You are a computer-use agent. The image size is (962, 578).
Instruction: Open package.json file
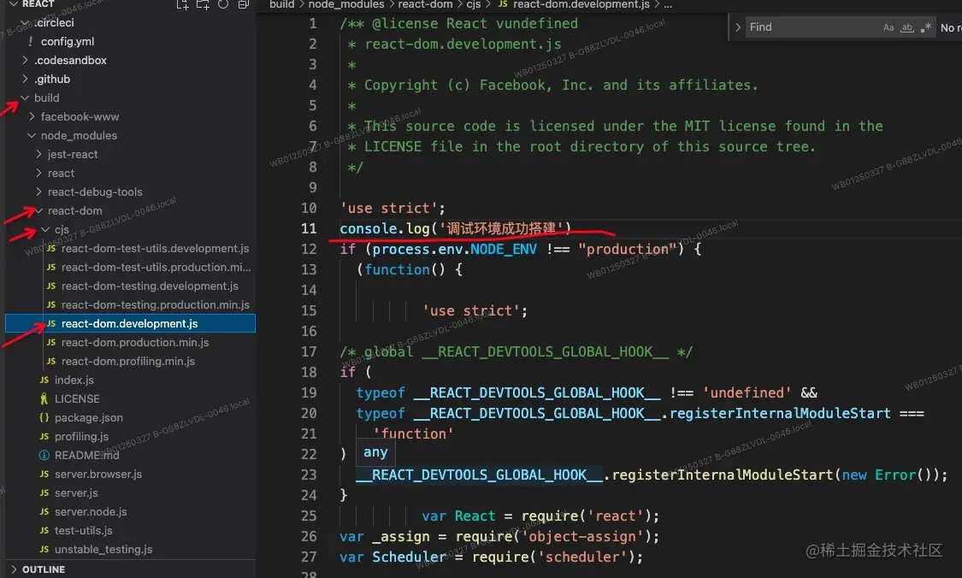click(x=88, y=418)
